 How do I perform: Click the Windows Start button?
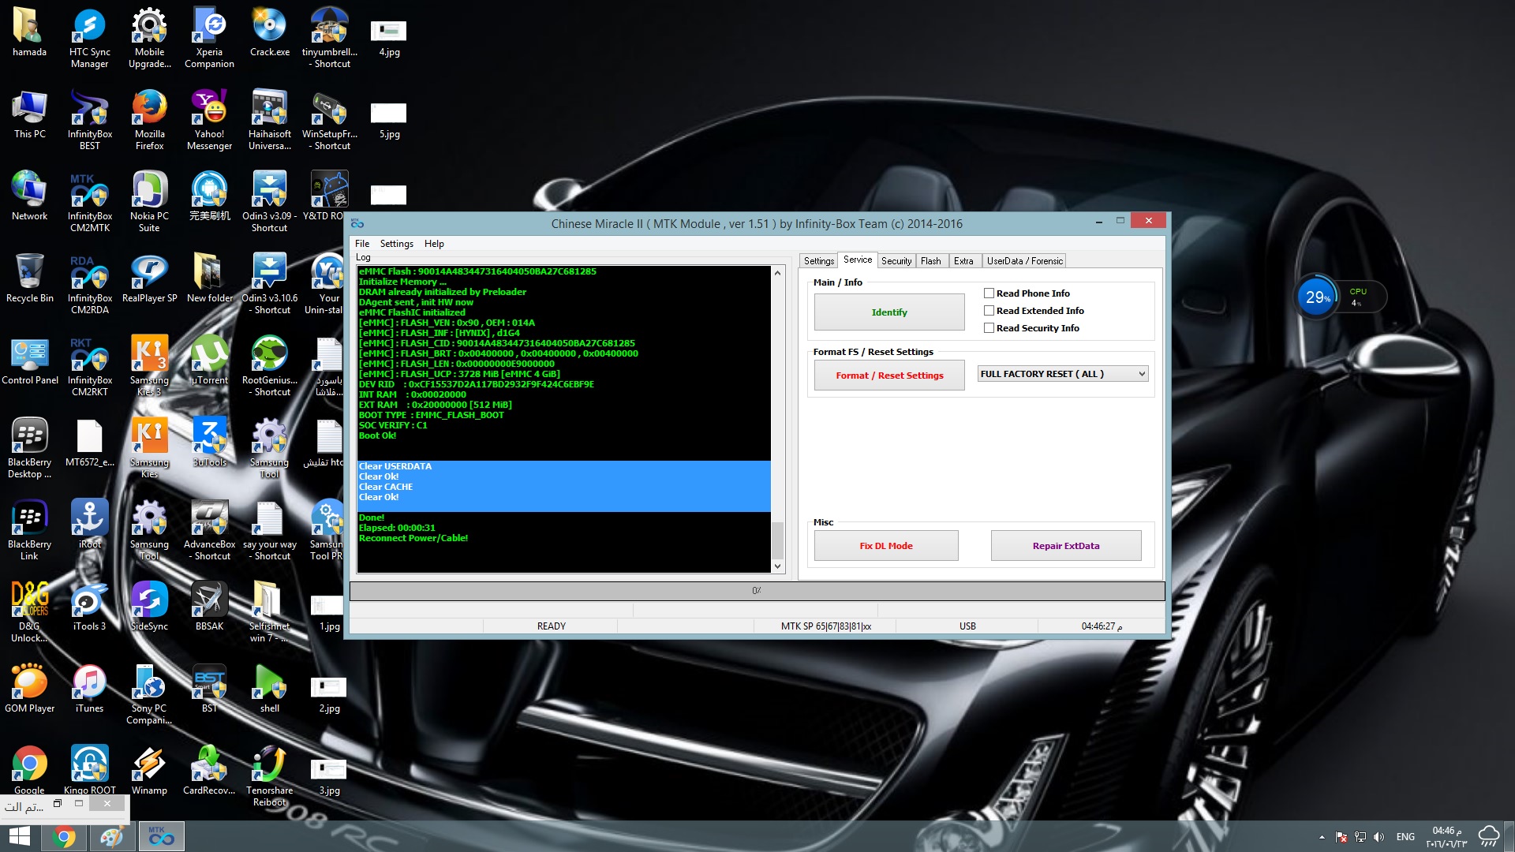point(19,836)
